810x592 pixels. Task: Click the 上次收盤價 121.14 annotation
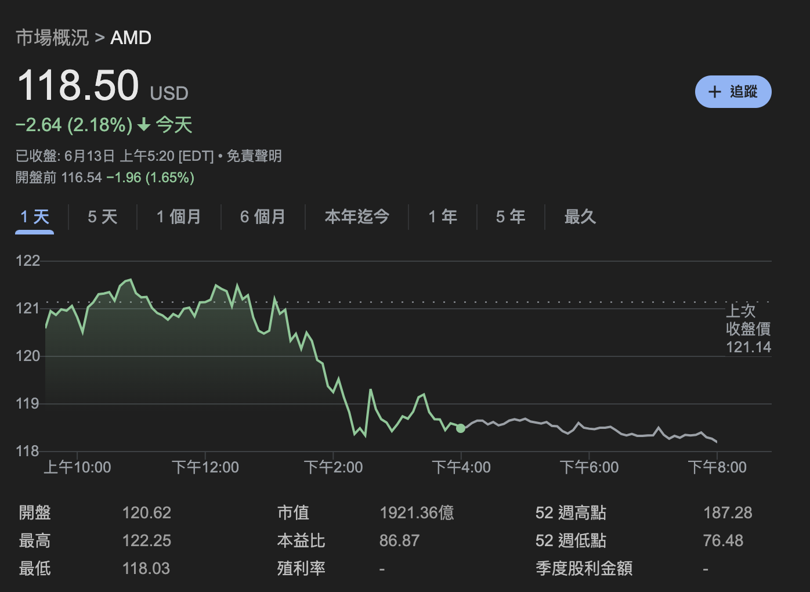749,329
